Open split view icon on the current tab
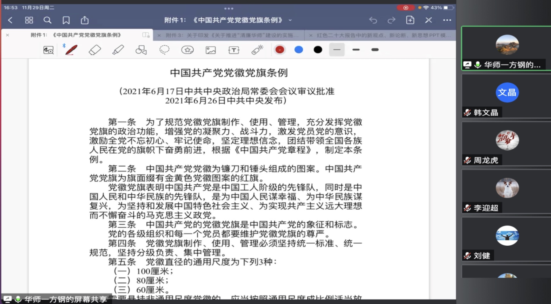This screenshot has height=304, width=551. (x=146, y=35)
